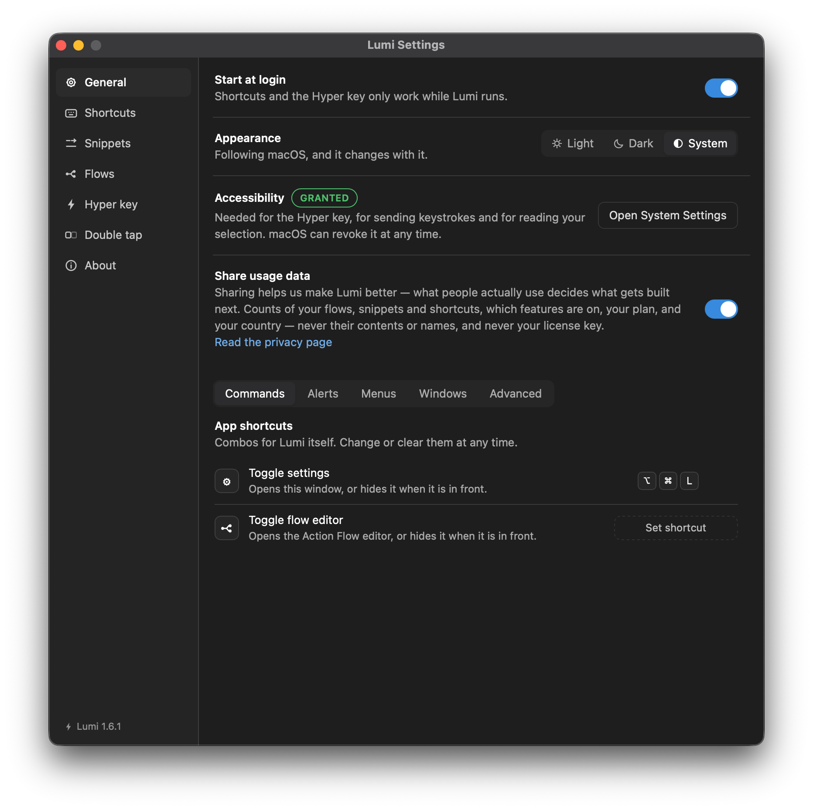The height and width of the screenshot is (810, 813).
Task: Open Hyper key settings
Action: point(123,204)
